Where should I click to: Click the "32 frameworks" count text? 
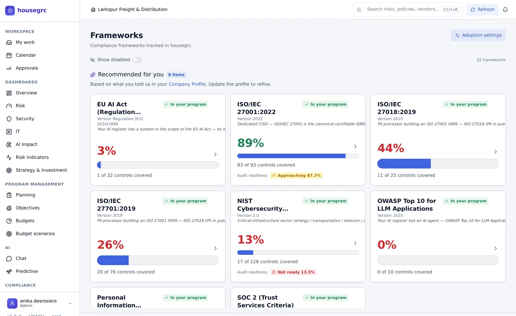491,60
